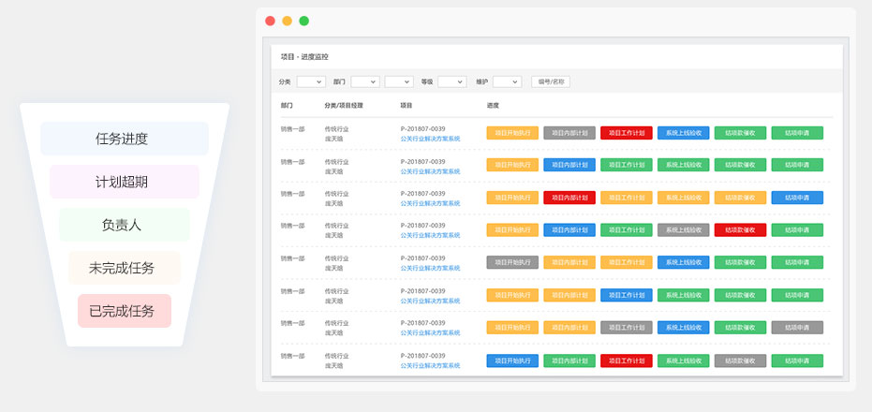Screen dimensions: 872x412
Task: Click red 结项款催收 status in fourth row
Action: point(740,230)
